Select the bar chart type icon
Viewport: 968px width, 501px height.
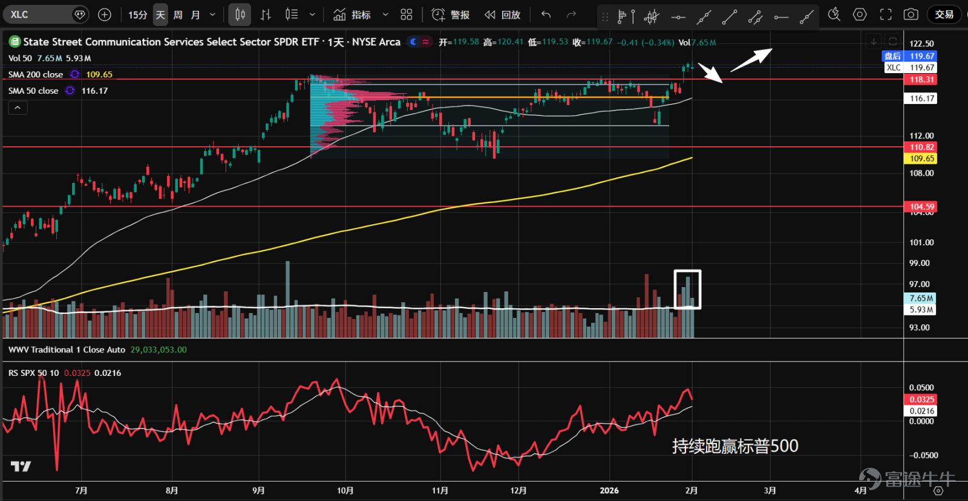tap(266, 15)
